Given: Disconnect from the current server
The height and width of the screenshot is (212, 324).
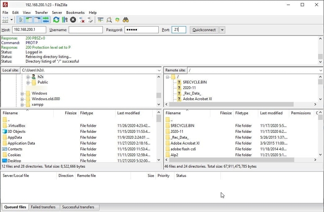Looking at the screenshot, I should pos(81,20).
